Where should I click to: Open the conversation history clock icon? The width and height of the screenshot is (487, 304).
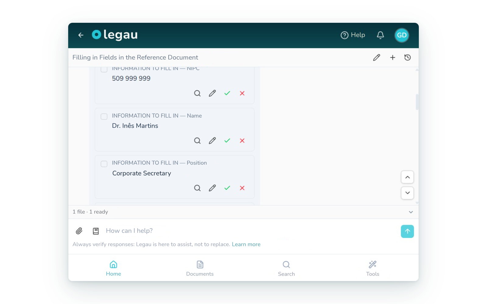point(408,57)
